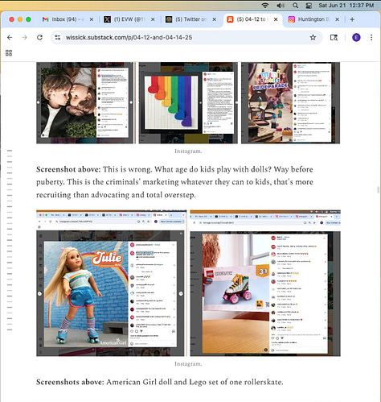The width and height of the screenshot is (381, 402).
Task: Switch to the (5) Twitter tab
Action: 190,19
